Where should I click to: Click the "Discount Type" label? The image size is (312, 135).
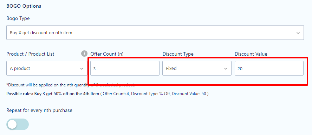point(178,54)
